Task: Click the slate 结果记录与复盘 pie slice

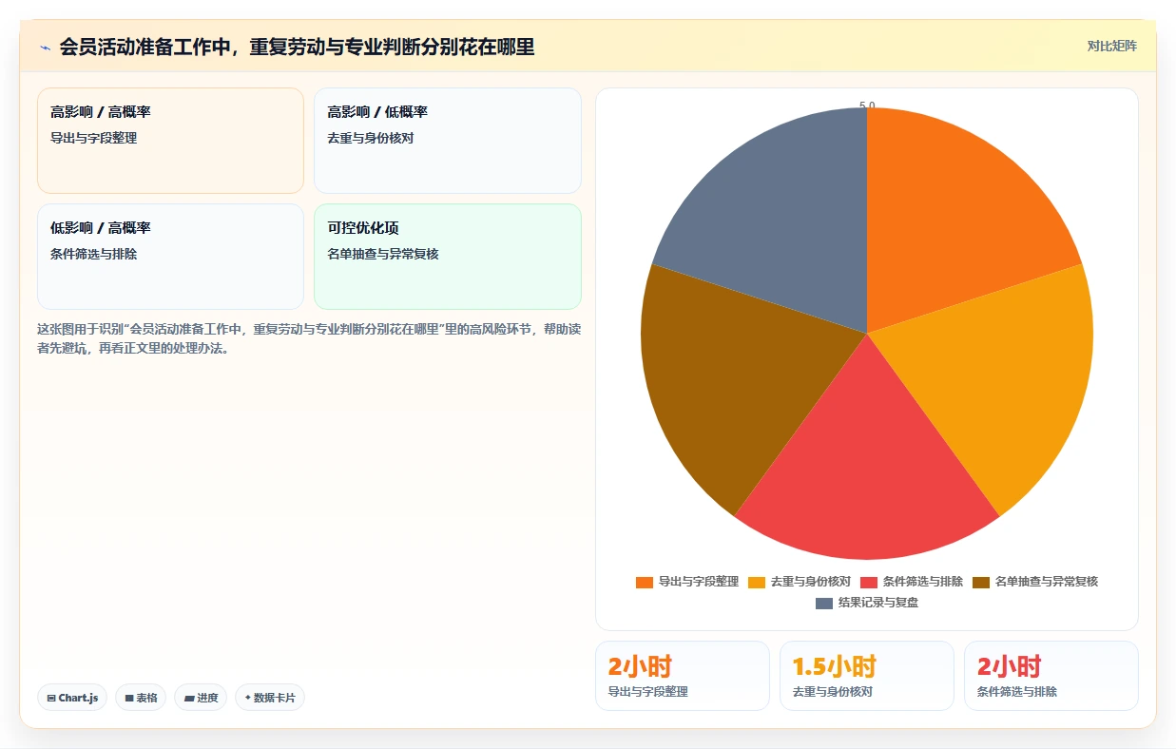Action: [x=784, y=219]
